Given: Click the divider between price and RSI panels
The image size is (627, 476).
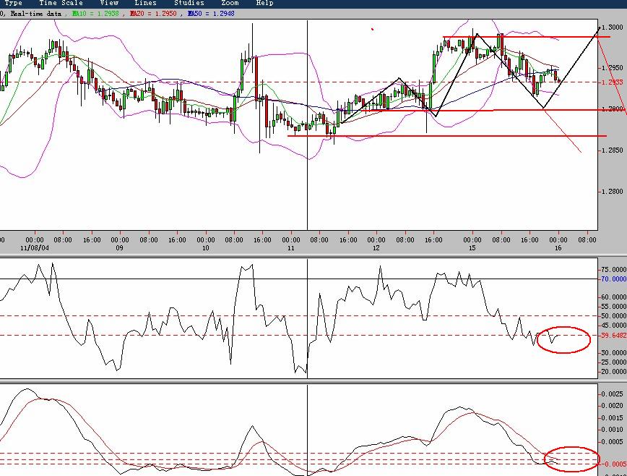Looking at the screenshot, I should (313, 255).
